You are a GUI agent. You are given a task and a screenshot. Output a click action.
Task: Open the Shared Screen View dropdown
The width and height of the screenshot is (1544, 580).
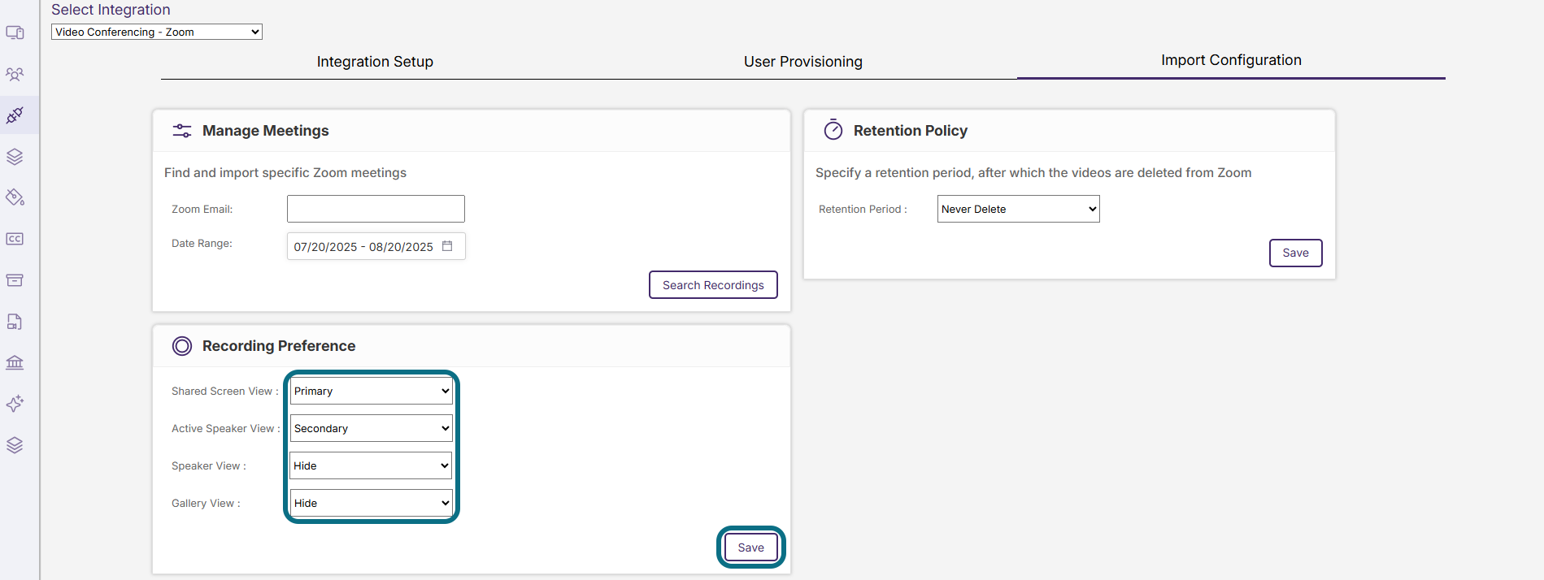(x=372, y=391)
